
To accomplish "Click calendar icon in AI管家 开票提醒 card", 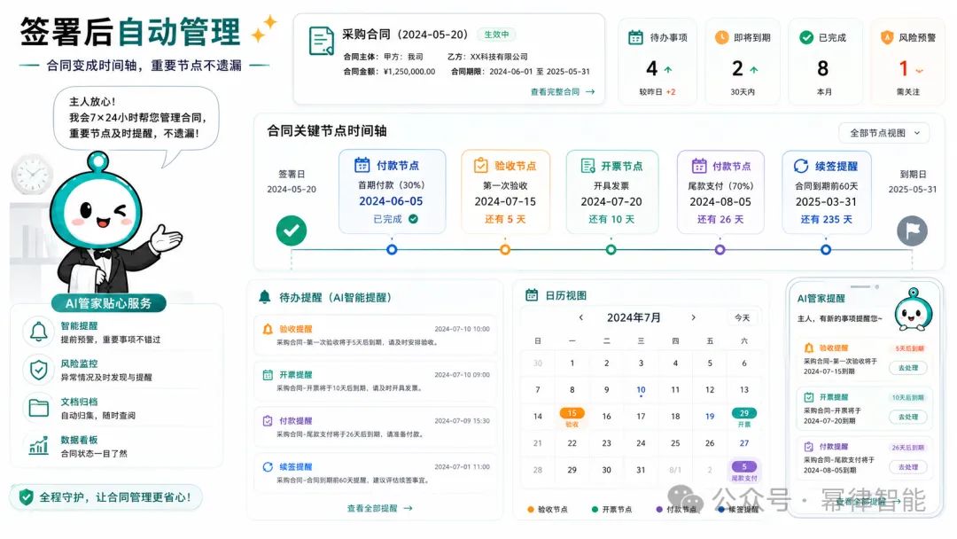I will 809,397.
